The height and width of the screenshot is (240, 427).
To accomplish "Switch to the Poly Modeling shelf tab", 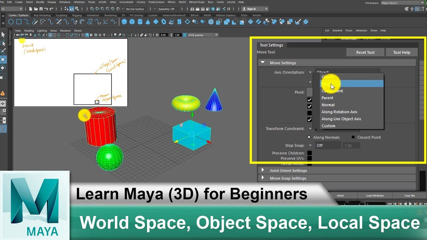I will [42, 15].
